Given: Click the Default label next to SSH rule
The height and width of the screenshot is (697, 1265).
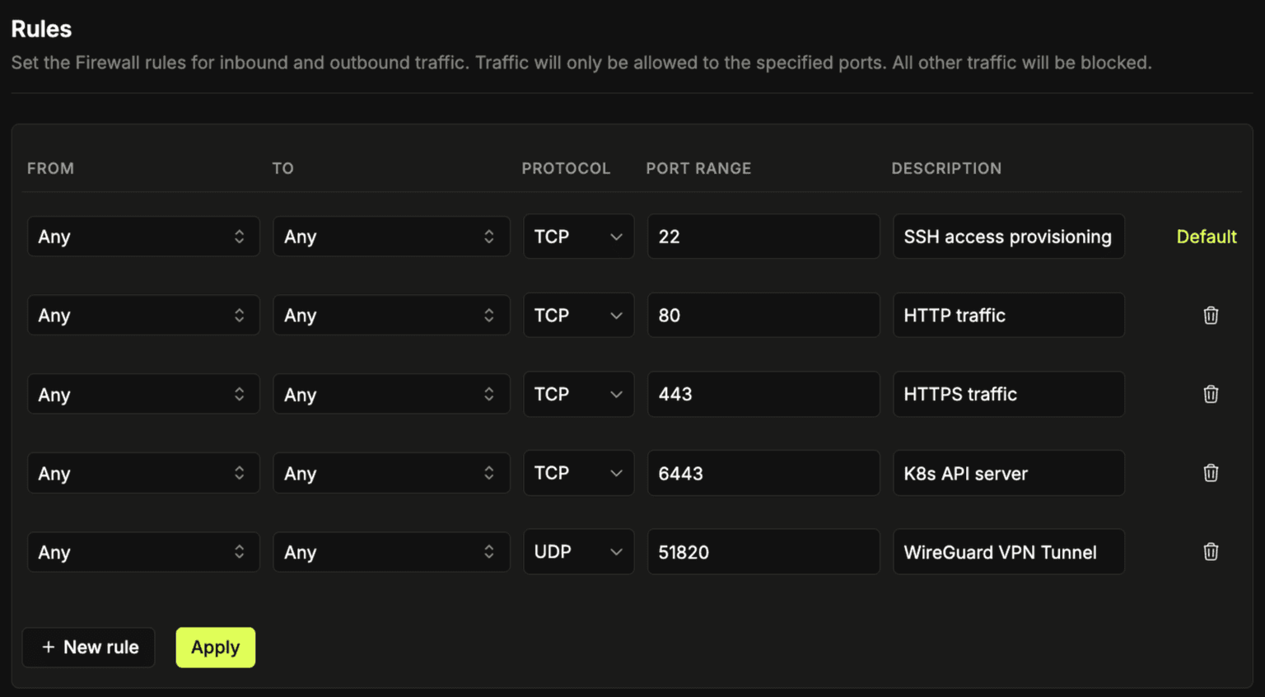Looking at the screenshot, I should pyautogui.click(x=1206, y=236).
